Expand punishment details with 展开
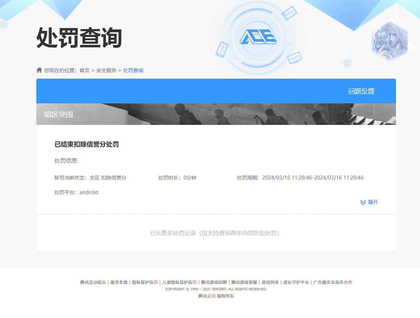The image size is (420, 318). [x=373, y=202]
